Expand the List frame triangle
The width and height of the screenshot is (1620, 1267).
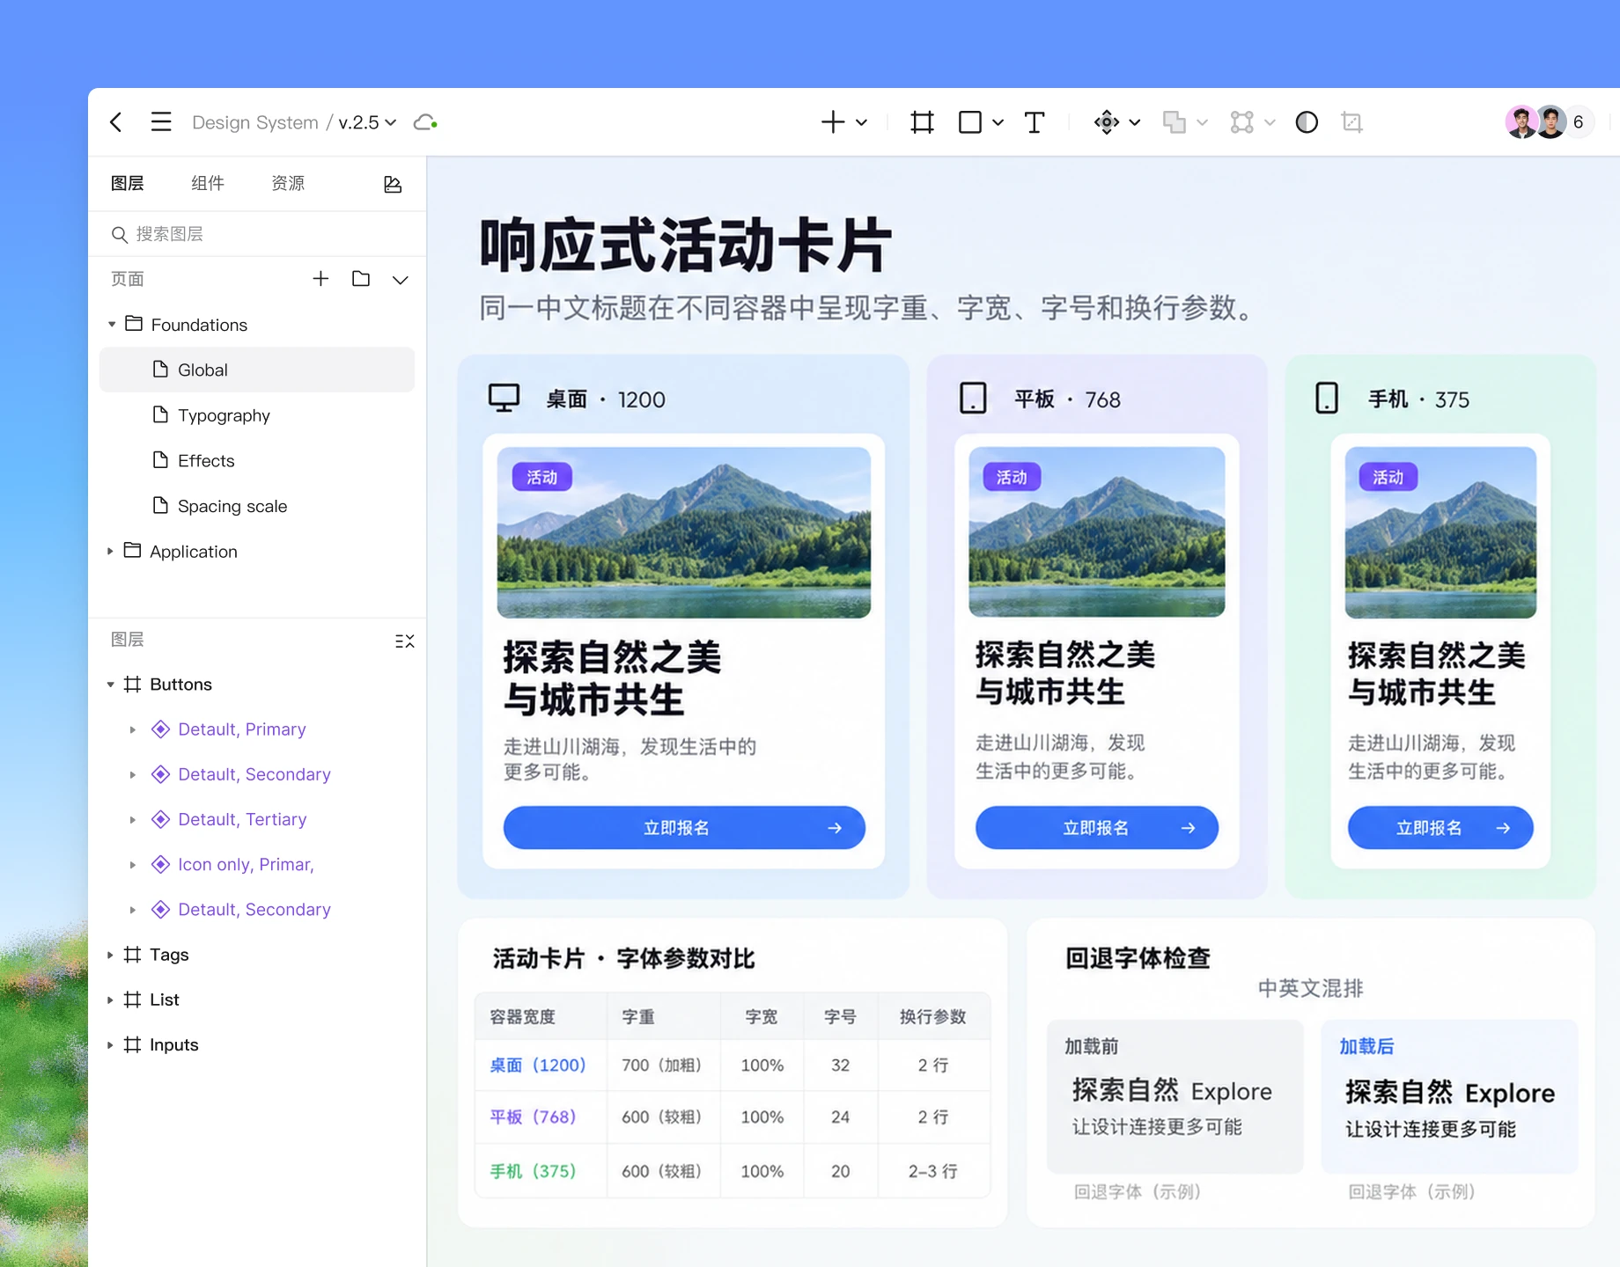(110, 1000)
